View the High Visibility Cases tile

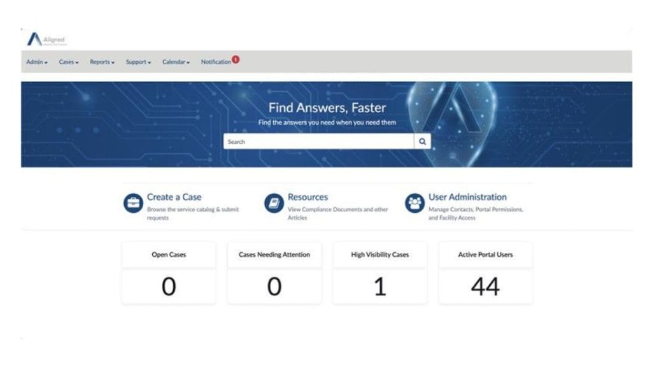pyautogui.click(x=380, y=273)
